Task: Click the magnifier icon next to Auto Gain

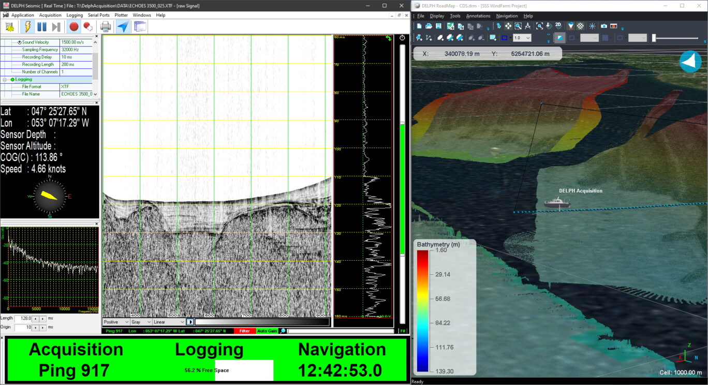Action: point(283,331)
